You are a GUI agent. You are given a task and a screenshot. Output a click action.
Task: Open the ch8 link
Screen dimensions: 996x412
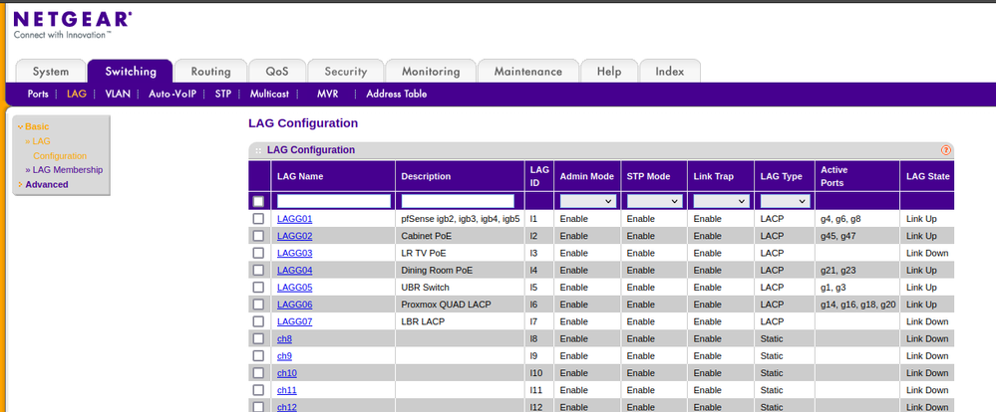pos(284,338)
